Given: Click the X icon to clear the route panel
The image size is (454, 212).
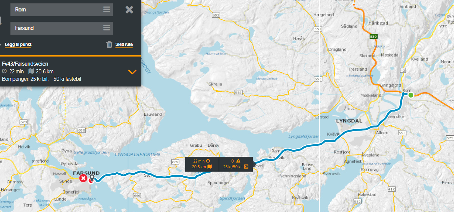Looking at the screenshot, I should (x=129, y=10).
